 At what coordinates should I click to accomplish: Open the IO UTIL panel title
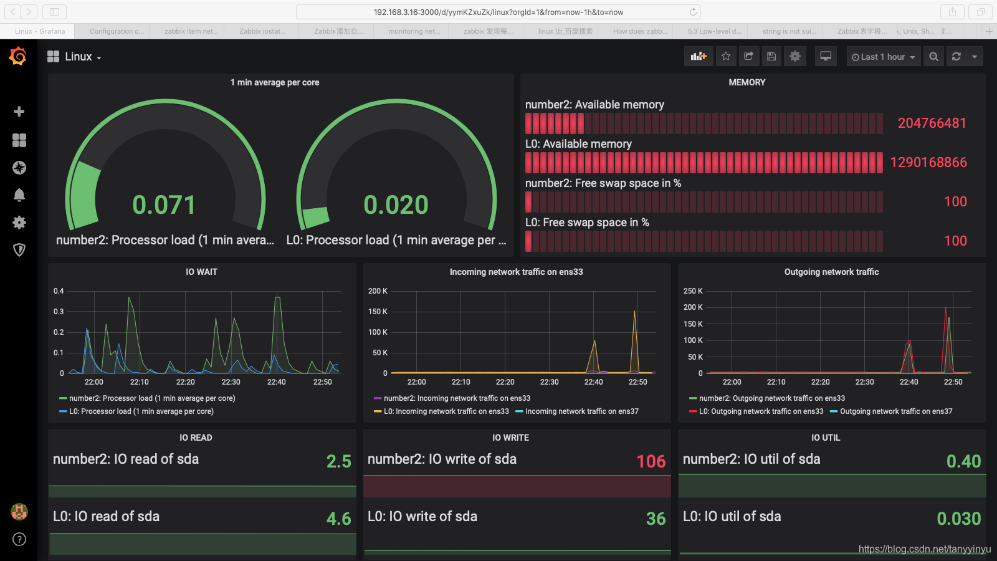point(826,438)
